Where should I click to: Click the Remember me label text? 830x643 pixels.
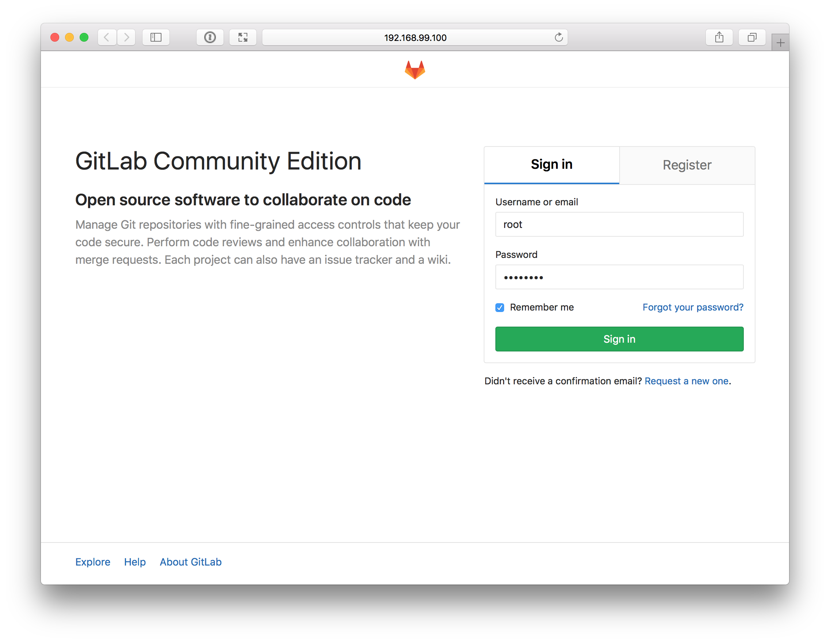coord(541,307)
